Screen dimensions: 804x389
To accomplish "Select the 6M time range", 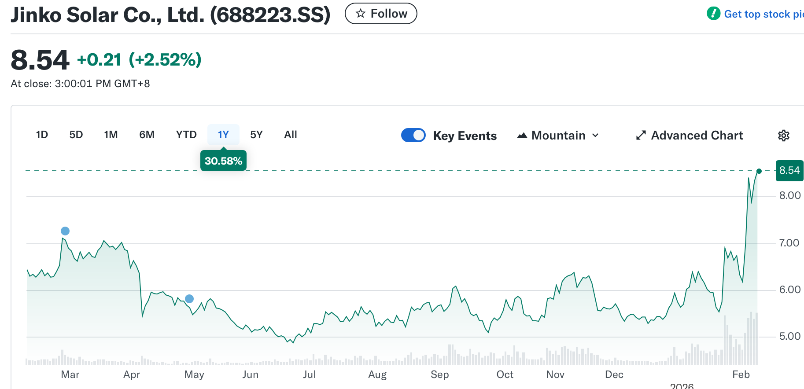I will pyautogui.click(x=147, y=135).
